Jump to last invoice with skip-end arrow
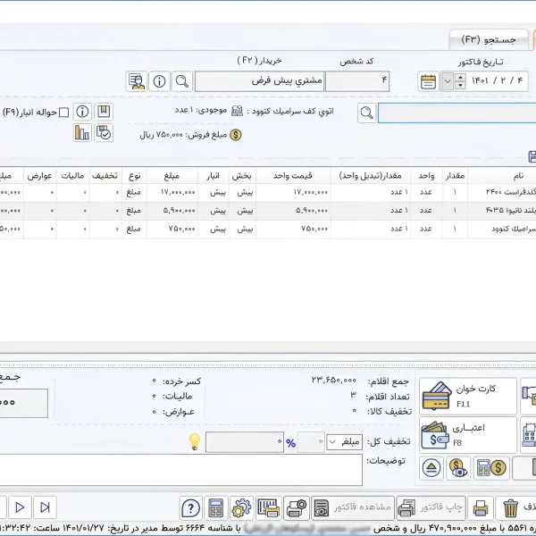The width and height of the screenshot is (536, 536). (x=46, y=507)
